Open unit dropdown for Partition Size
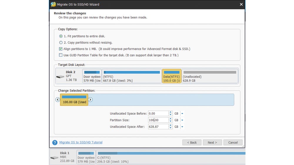Viewport: 294px width, 165px height. [182, 120]
